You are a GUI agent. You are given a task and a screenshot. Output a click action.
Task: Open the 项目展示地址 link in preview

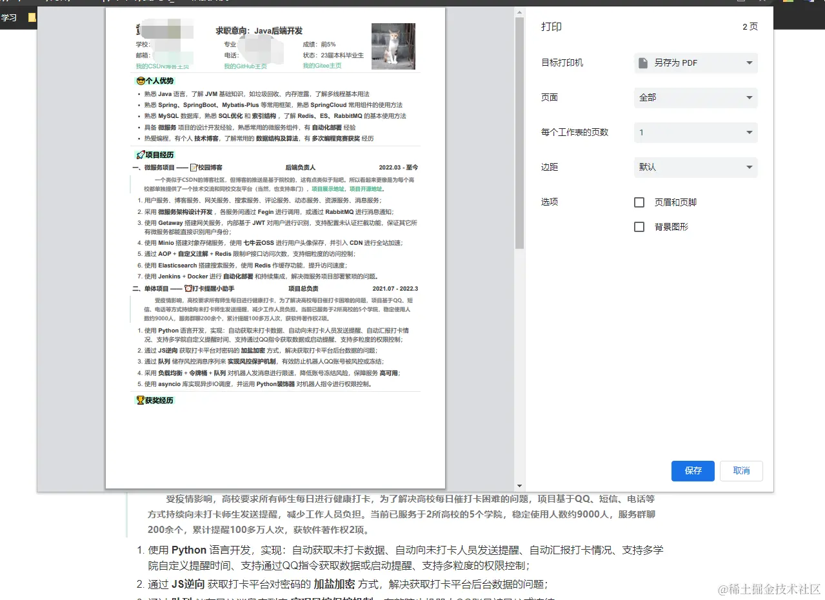[329, 189]
